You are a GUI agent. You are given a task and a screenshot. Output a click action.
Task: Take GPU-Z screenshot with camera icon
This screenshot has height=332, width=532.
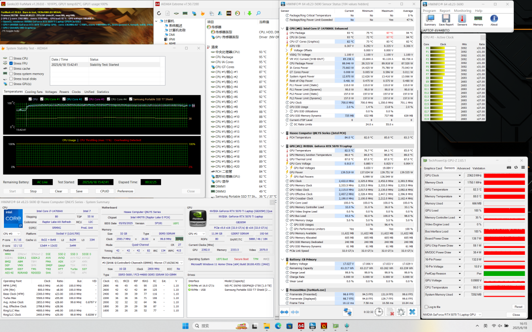click(x=509, y=168)
